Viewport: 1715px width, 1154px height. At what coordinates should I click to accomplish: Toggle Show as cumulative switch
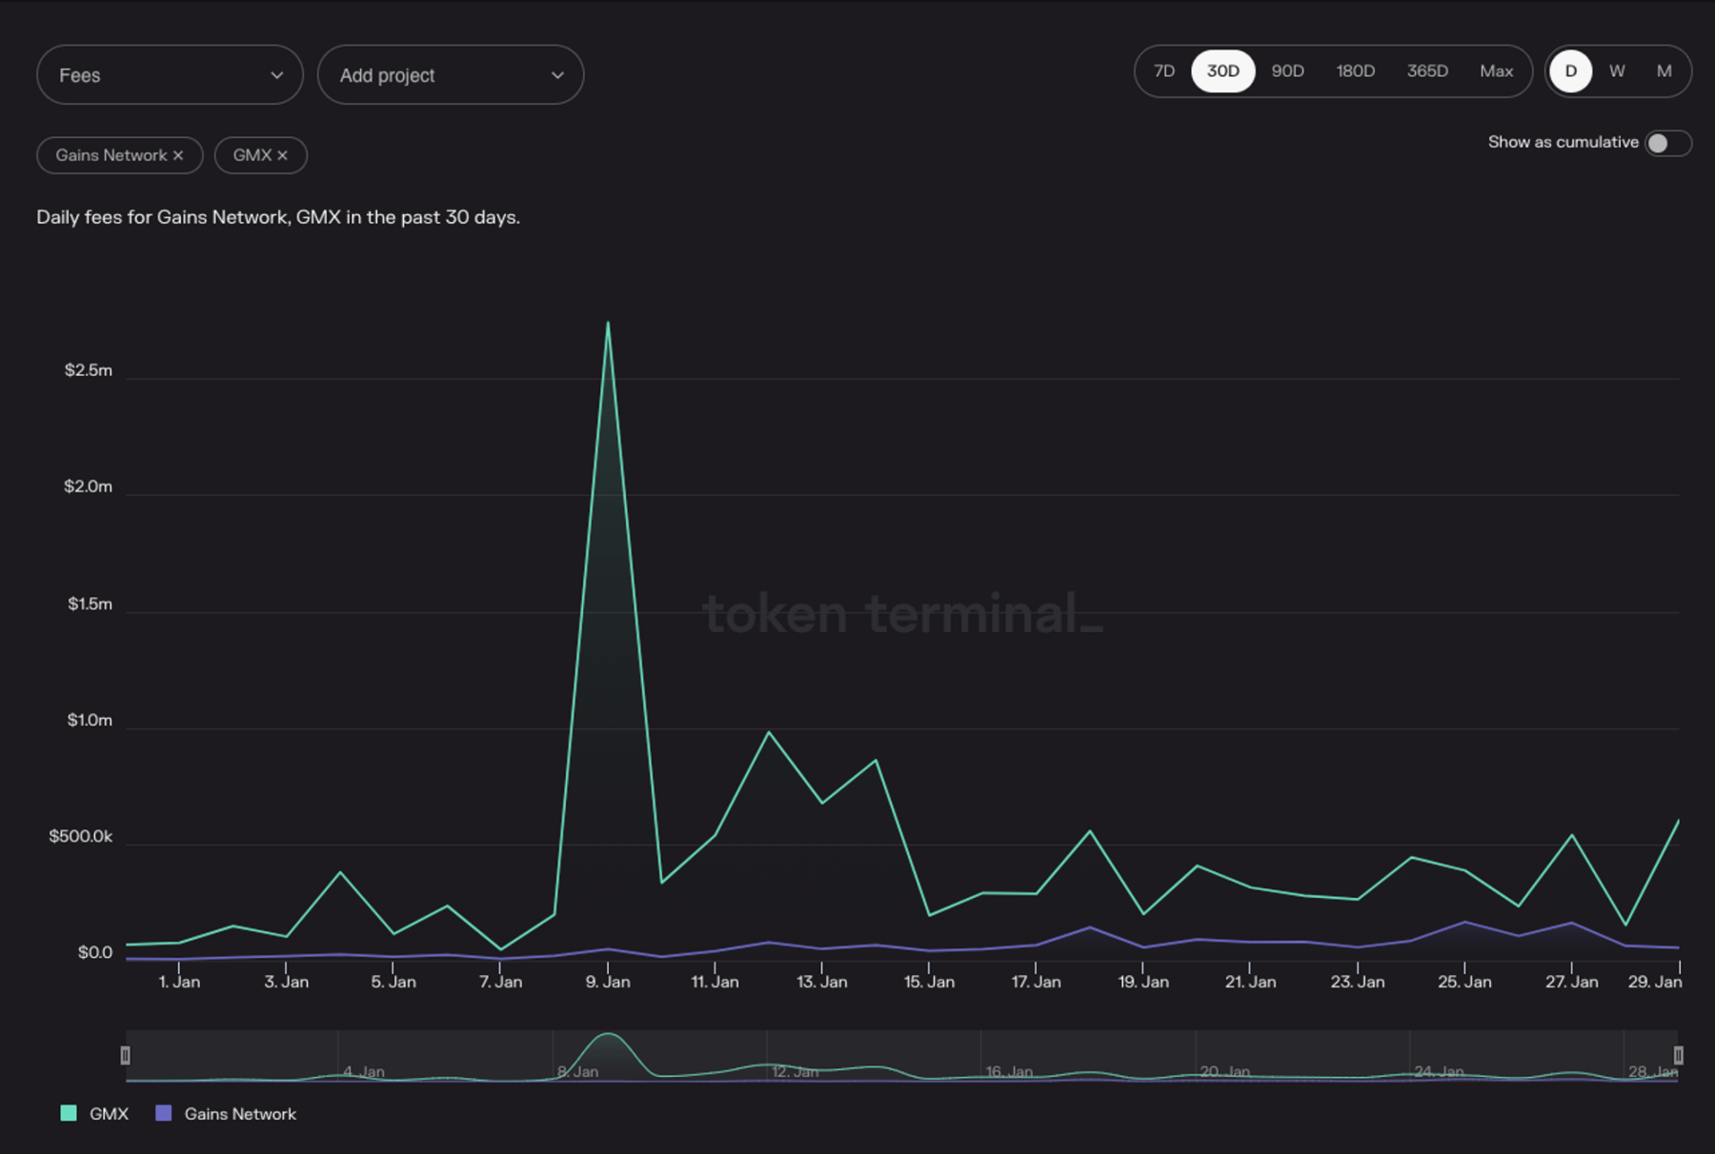point(1667,143)
